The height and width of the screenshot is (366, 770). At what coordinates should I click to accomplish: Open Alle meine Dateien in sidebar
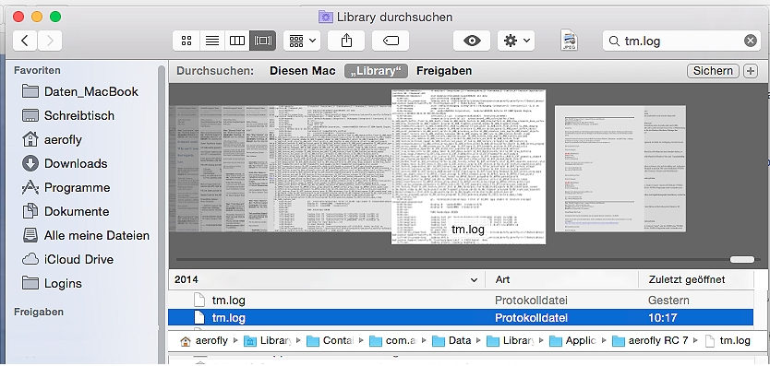86,235
